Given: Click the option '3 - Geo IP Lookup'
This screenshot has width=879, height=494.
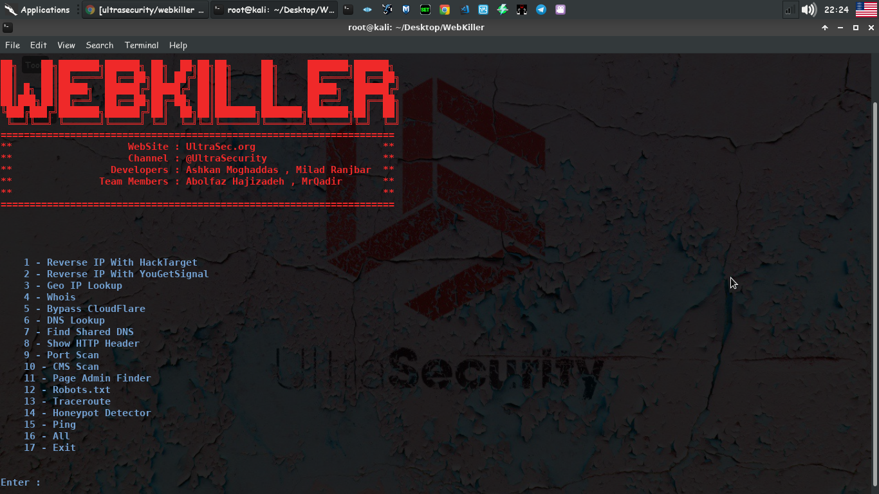Looking at the screenshot, I should pyautogui.click(x=73, y=286).
